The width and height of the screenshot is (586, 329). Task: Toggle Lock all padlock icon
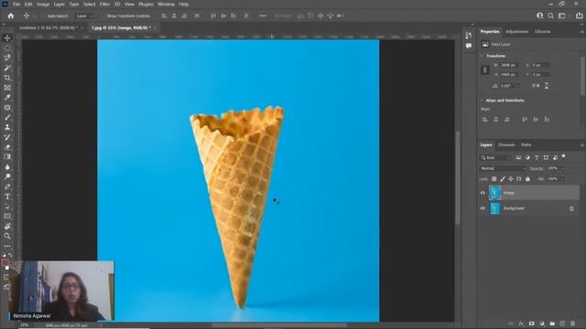(527, 179)
